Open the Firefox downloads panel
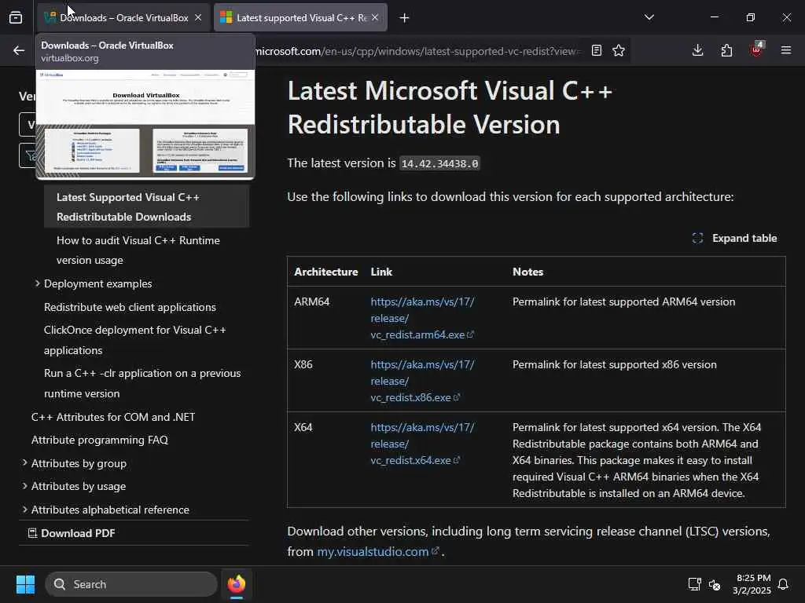Image resolution: width=805 pixels, height=603 pixels. pyautogui.click(x=698, y=50)
